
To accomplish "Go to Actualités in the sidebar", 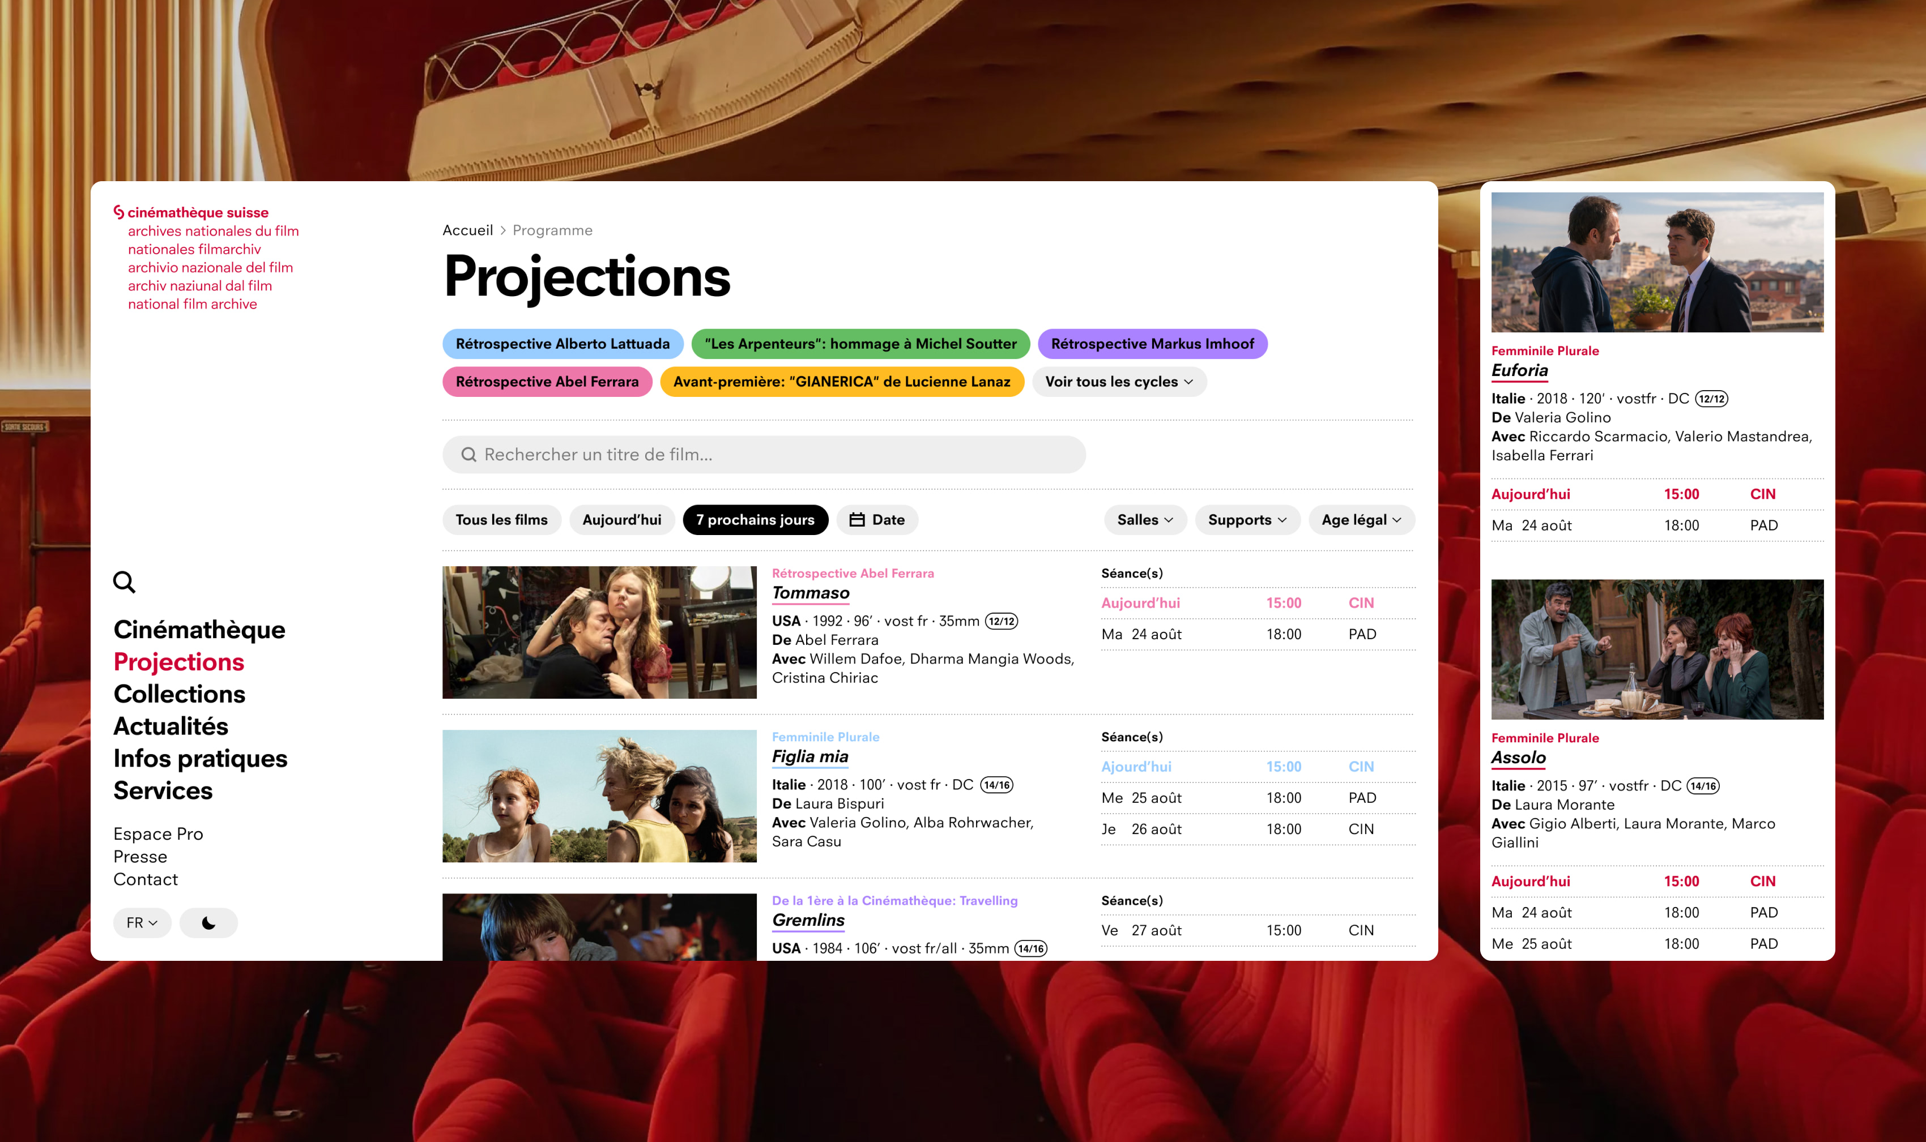I will pyautogui.click(x=171, y=726).
